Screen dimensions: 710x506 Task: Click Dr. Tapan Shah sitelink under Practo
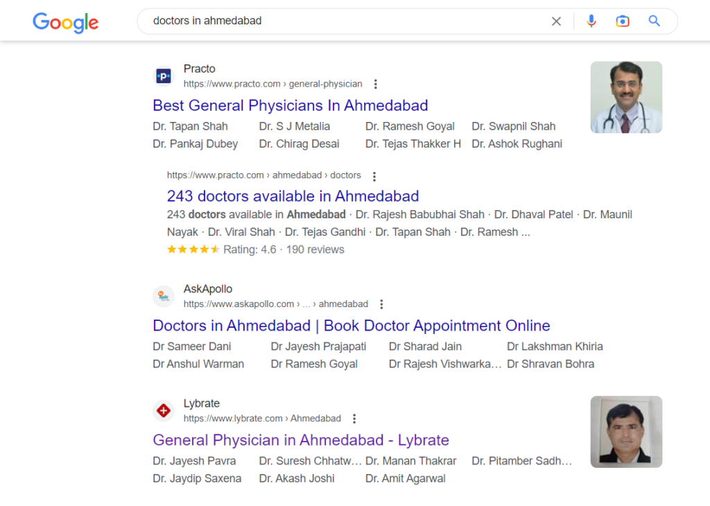(x=190, y=126)
